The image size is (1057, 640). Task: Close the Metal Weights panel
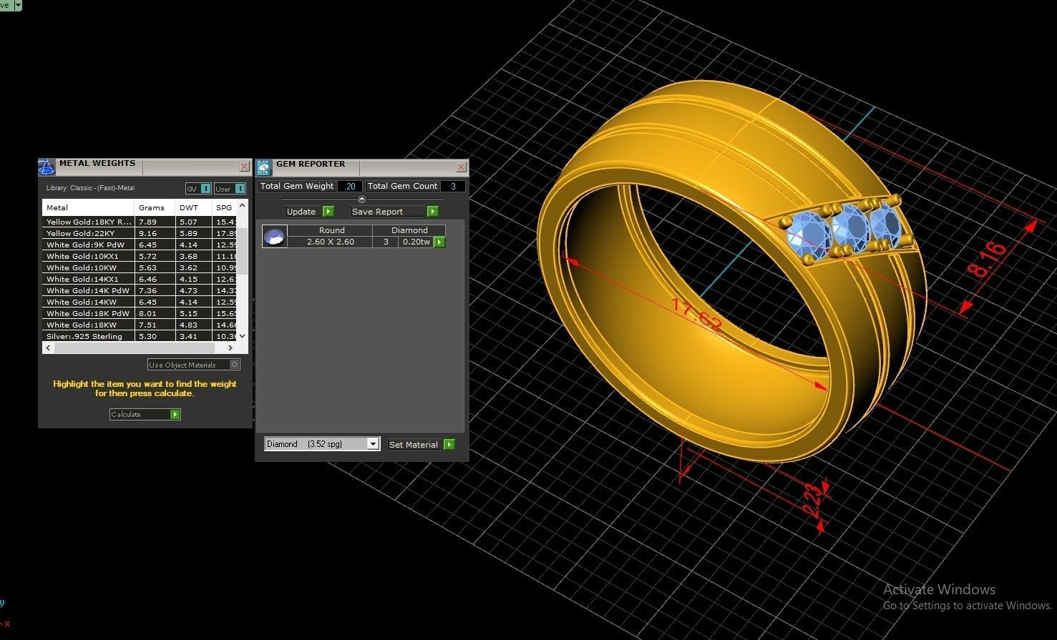point(244,166)
